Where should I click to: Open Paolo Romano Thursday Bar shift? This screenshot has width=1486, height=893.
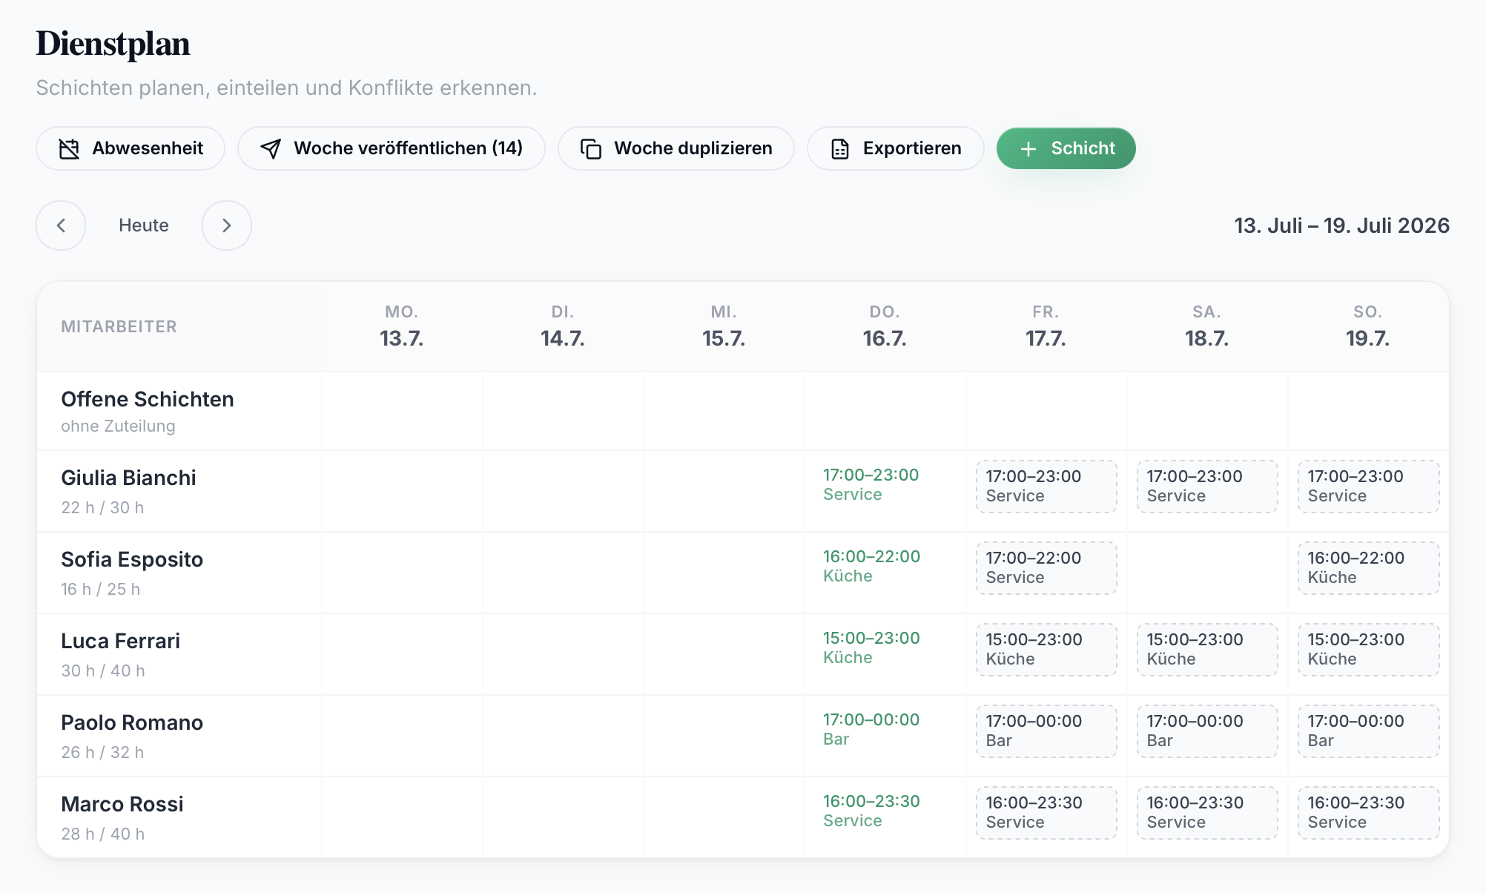coord(885,730)
